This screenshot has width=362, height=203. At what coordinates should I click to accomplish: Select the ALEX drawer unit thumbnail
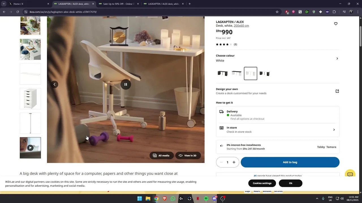click(30, 98)
